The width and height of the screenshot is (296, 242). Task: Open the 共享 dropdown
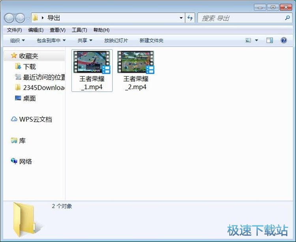click(x=85, y=41)
